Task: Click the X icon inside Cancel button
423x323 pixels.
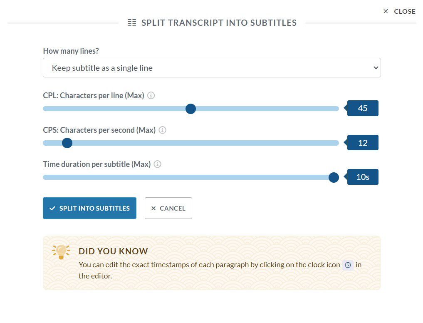Action: [153, 208]
